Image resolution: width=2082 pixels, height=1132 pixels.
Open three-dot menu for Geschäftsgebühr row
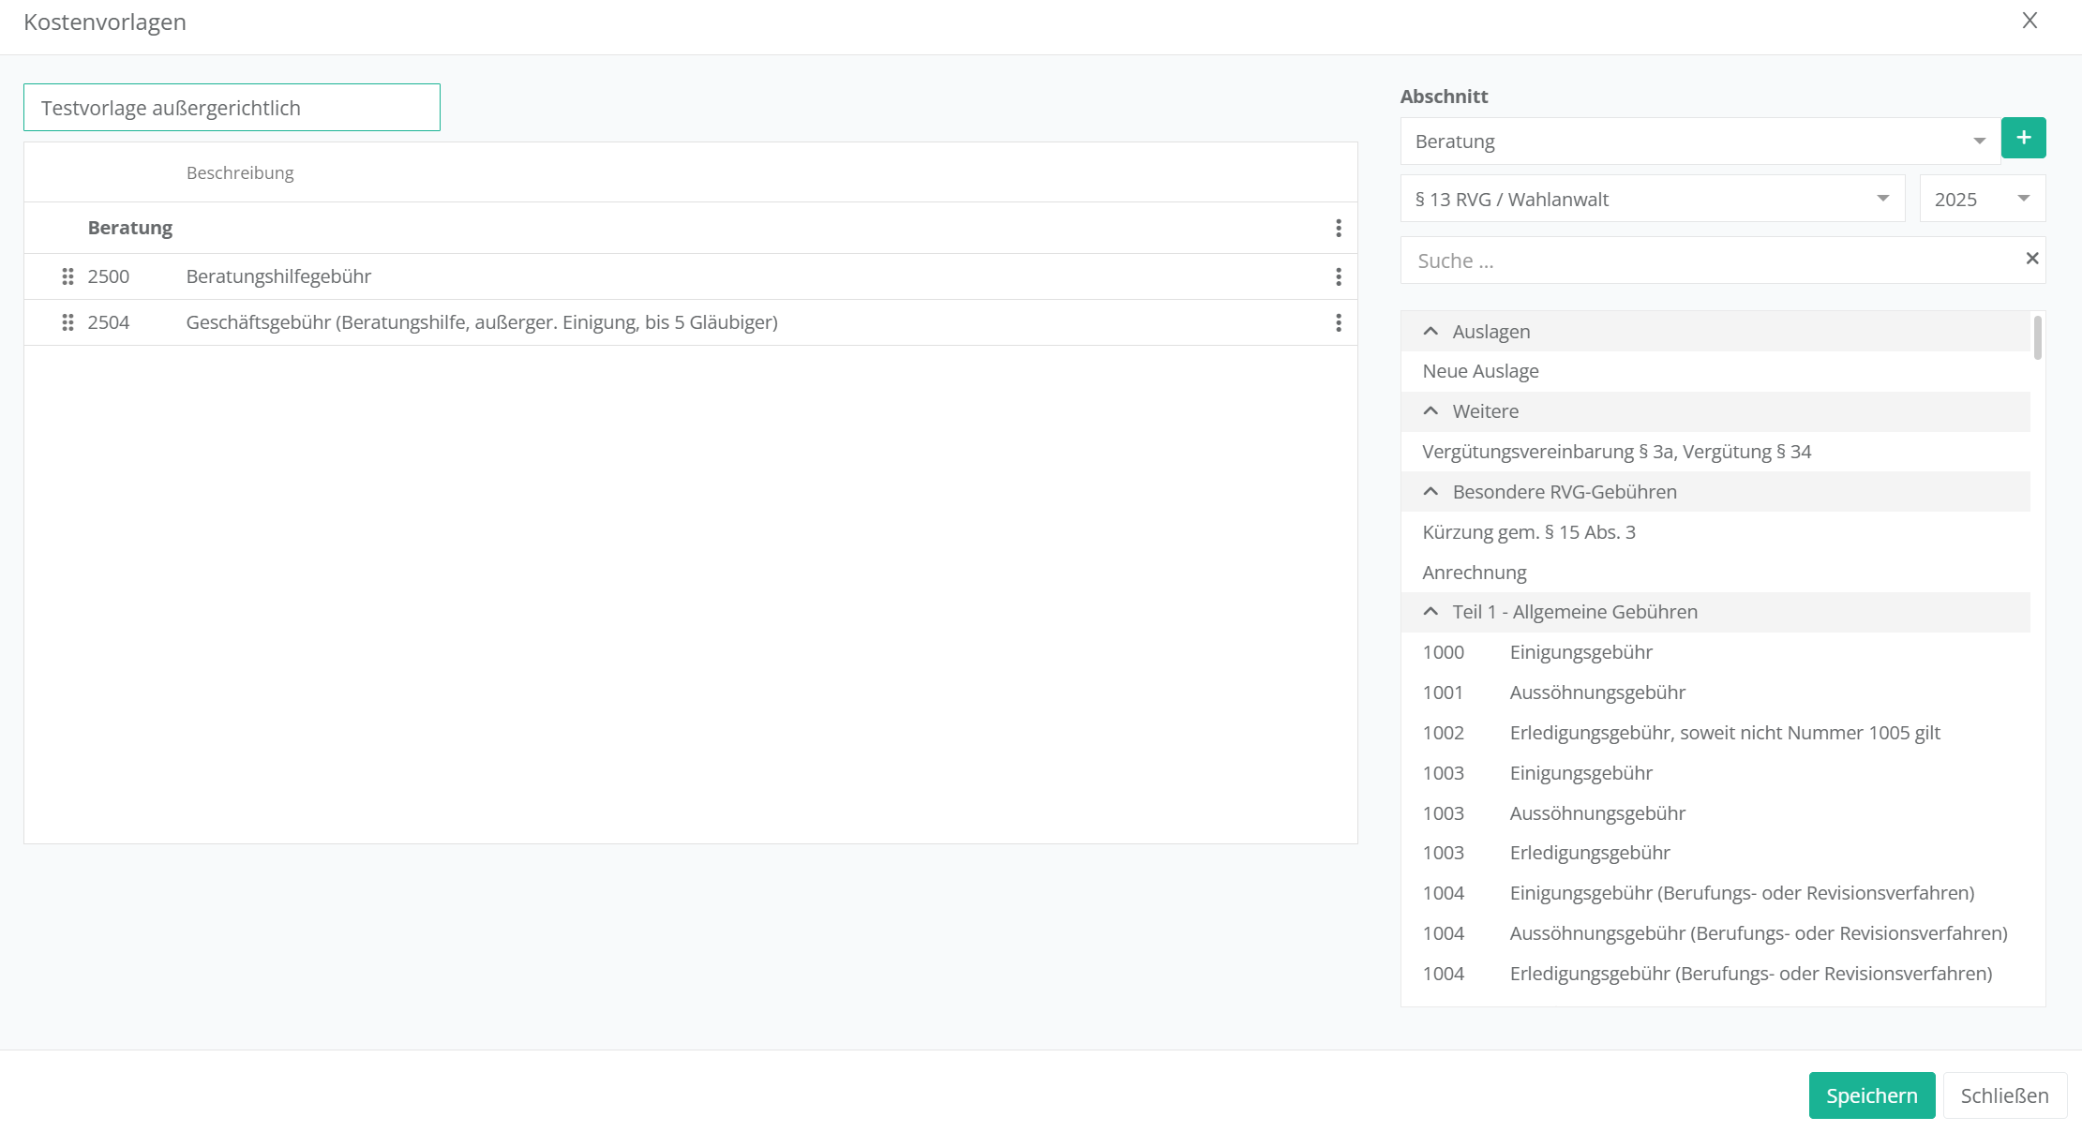[1338, 322]
